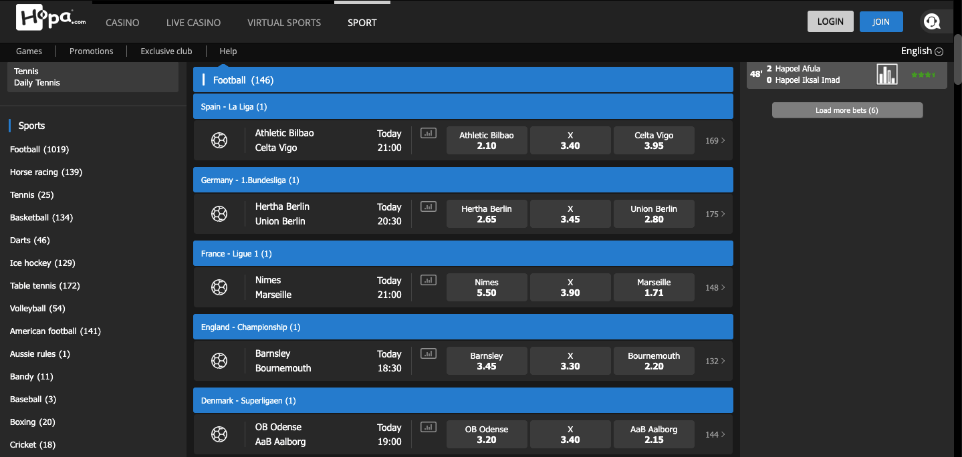Image resolution: width=962 pixels, height=457 pixels.
Task: Go to the VIRTUAL SPORTS tab
Action: click(284, 22)
